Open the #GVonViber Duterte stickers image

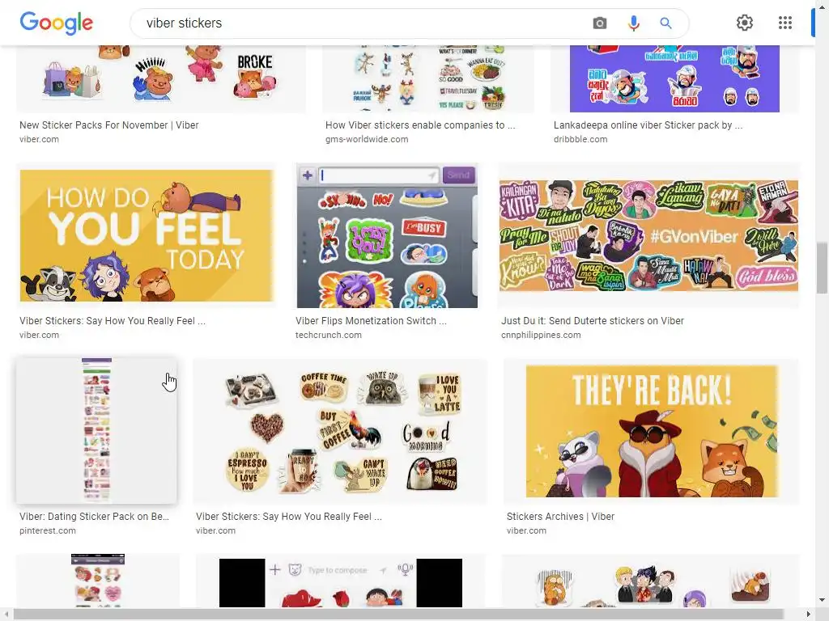point(648,235)
